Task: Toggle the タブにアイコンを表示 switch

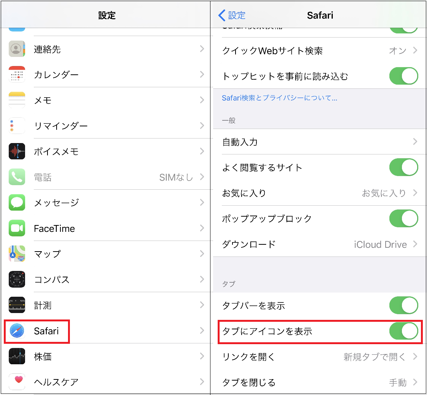Action: pyautogui.click(x=403, y=331)
